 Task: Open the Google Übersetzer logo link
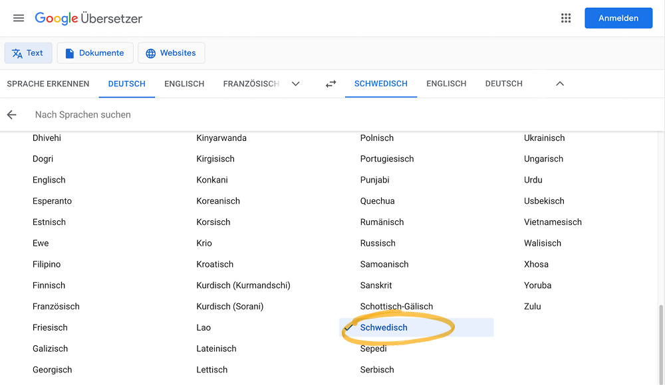pos(88,18)
